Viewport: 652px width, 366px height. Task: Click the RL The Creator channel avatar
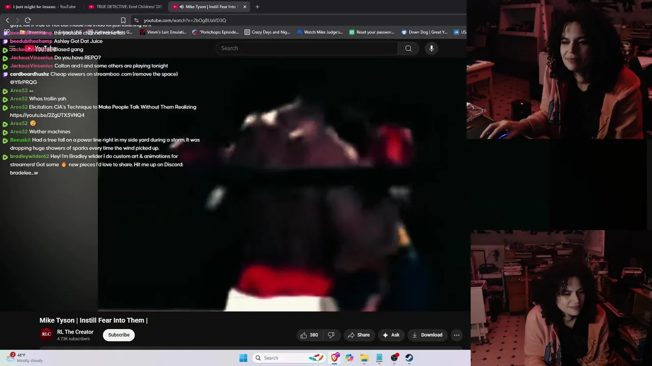(x=46, y=334)
